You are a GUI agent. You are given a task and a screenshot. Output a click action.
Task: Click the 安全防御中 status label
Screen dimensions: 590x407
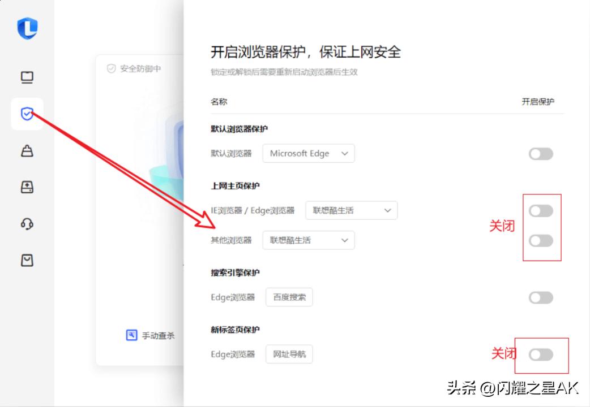tap(140, 68)
